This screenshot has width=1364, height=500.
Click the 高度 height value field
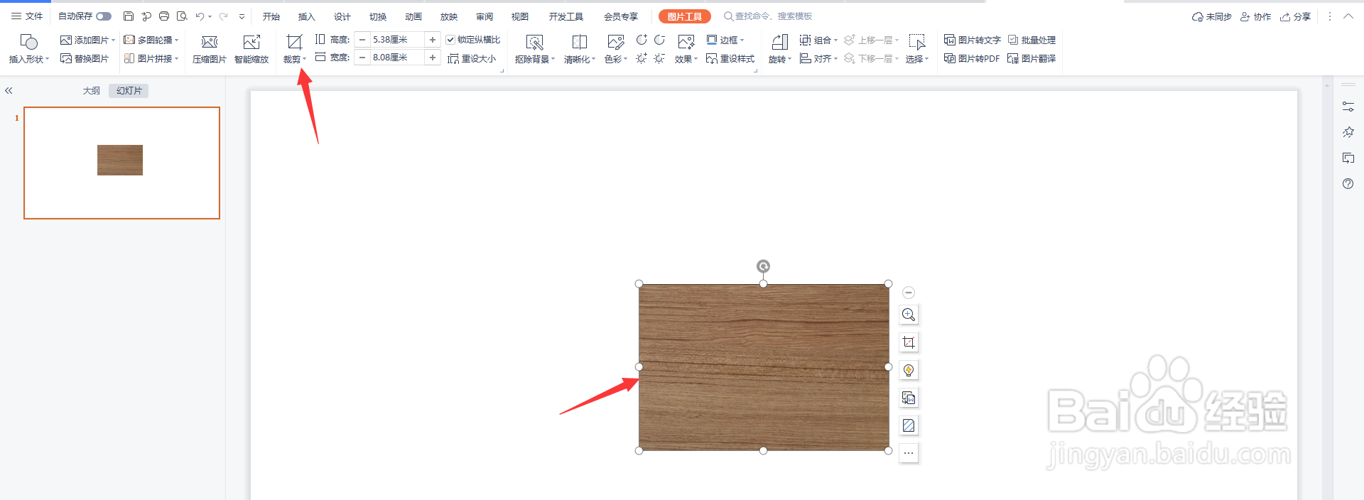pos(398,40)
